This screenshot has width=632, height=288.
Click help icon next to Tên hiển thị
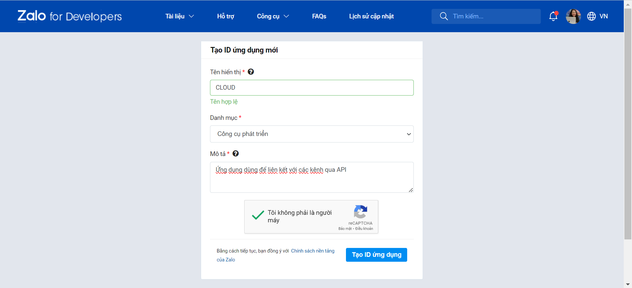pyautogui.click(x=251, y=72)
